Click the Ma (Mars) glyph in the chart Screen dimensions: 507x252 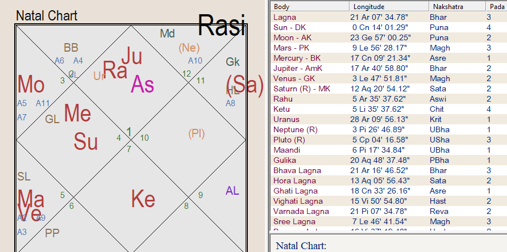(31, 199)
